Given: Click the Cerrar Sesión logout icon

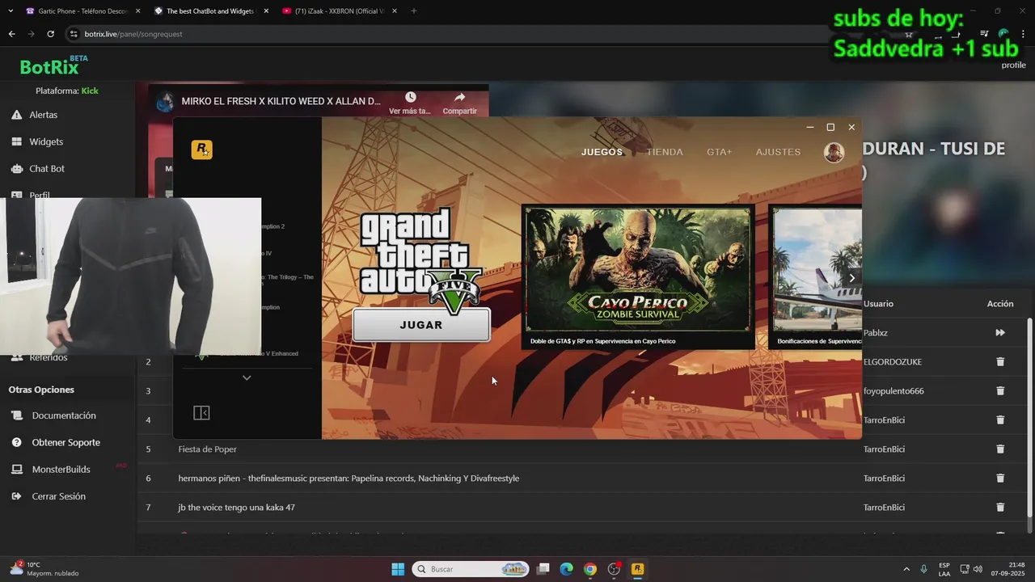Looking at the screenshot, I should click(x=16, y=496).
